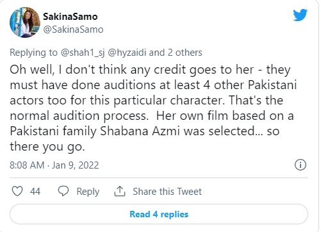Select 'Share this Tweet'

coord(167,191)
